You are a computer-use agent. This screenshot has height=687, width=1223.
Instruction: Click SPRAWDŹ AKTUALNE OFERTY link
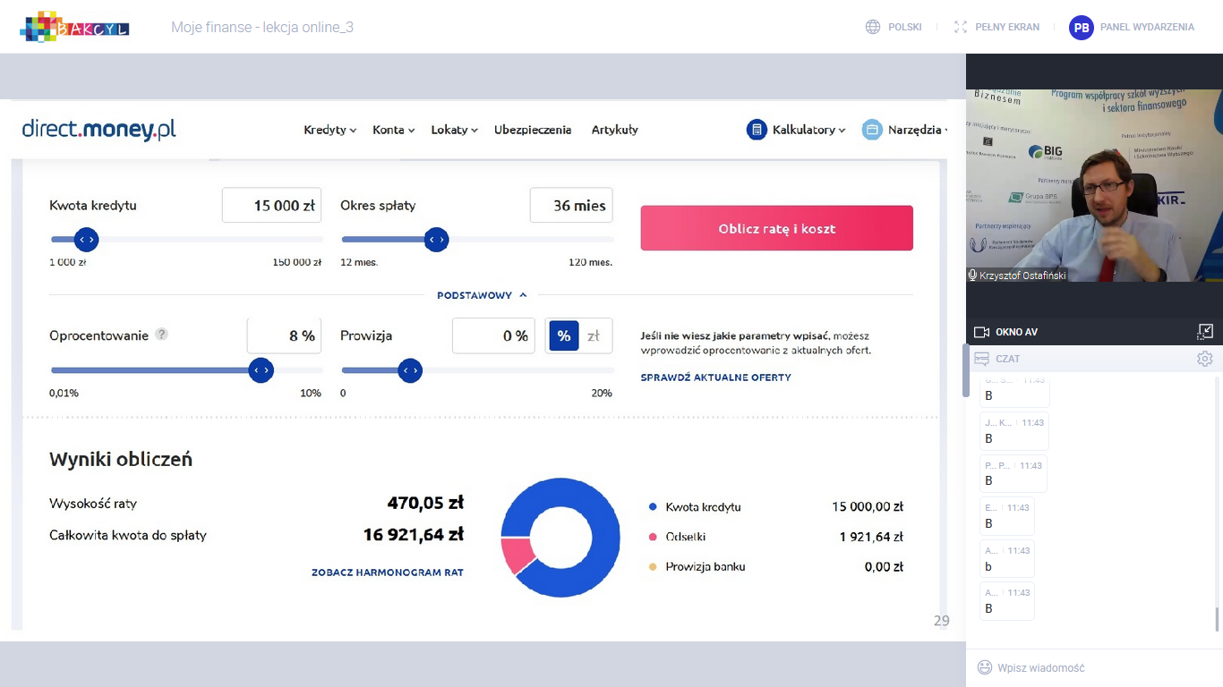pyautogui.click(x=715, y=377)
